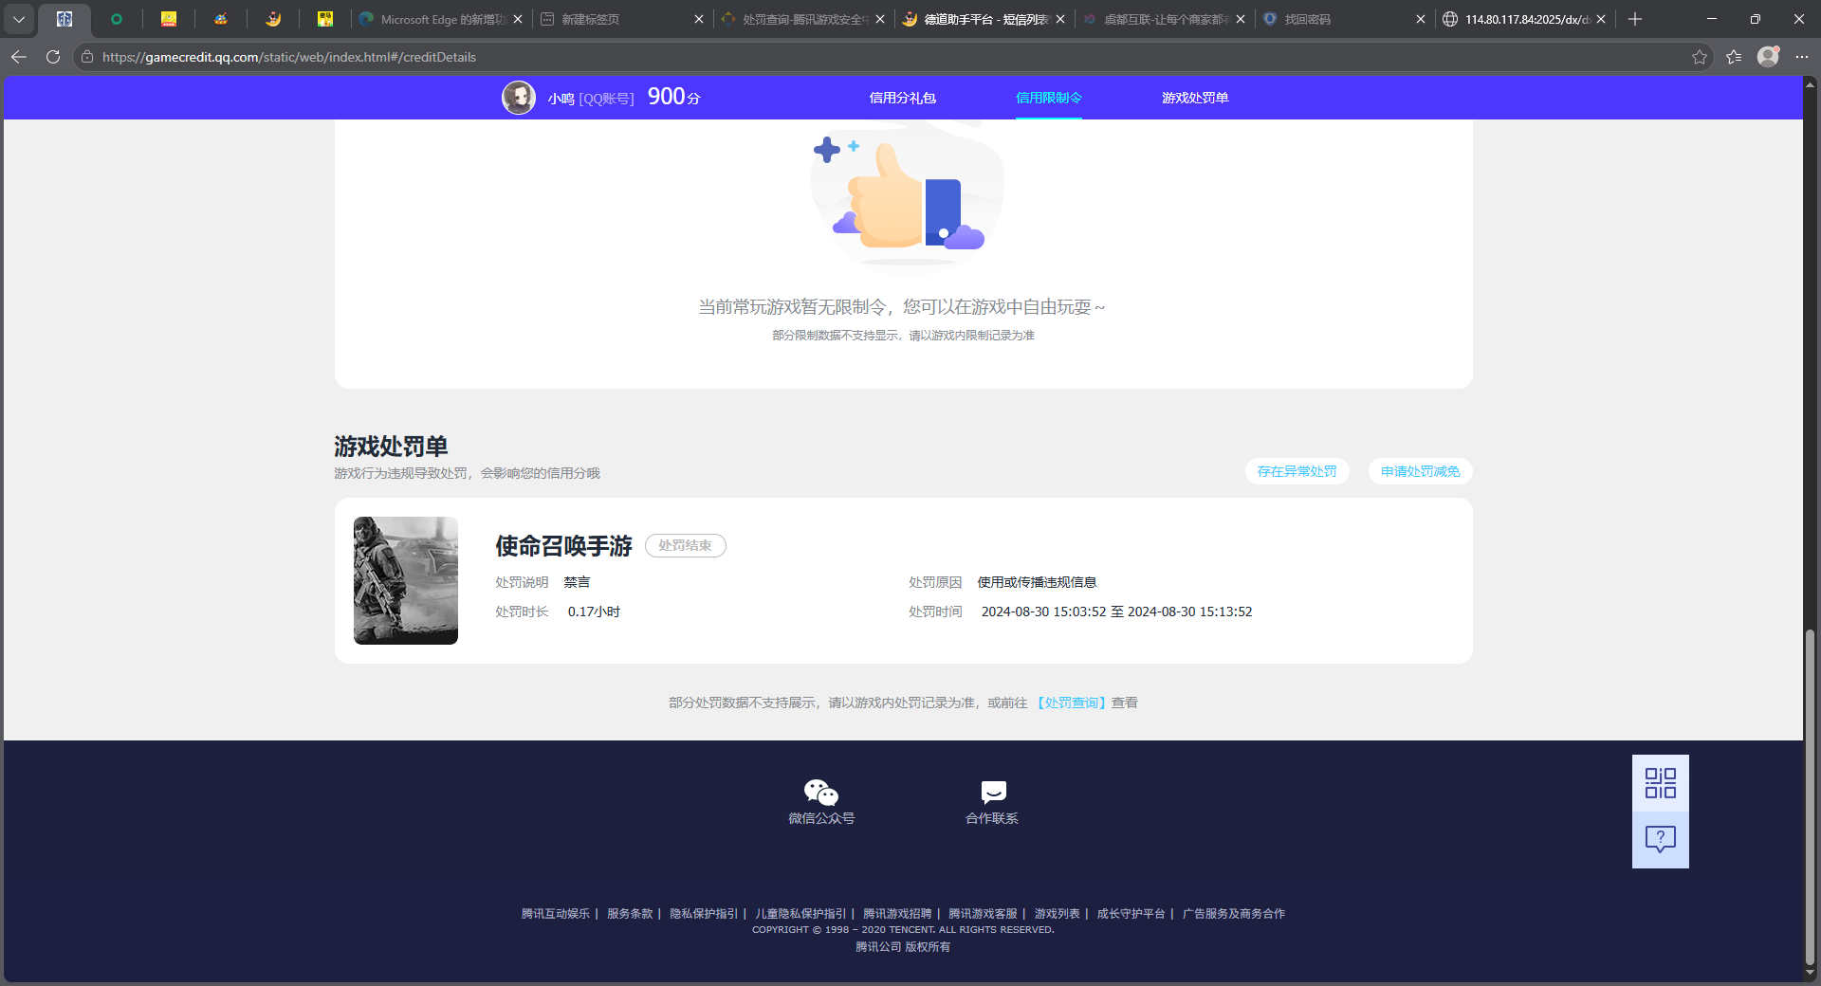The height and width of the screenshot is (986, 1821).
Task: Open the 成长守护平台 footer link
Action: 1131,914
